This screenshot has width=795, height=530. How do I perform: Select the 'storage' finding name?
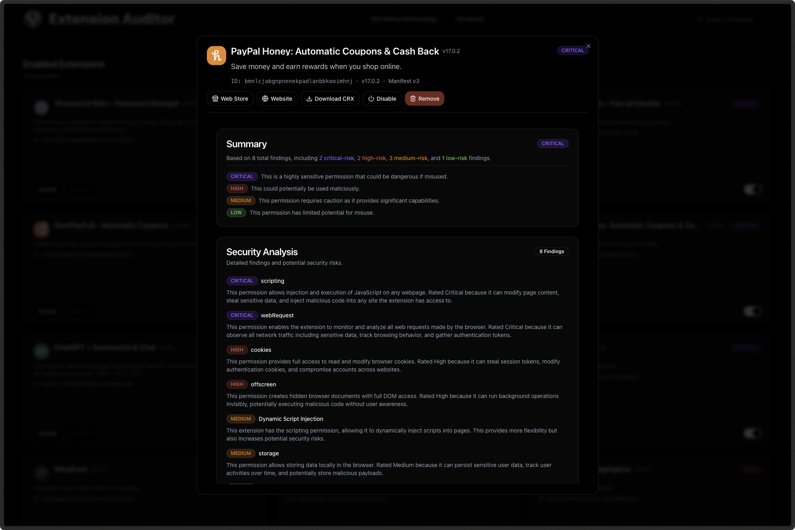point(269,453)
